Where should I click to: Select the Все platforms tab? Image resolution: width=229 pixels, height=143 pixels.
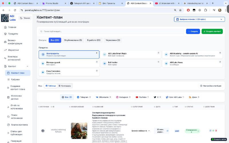click(67, 97)
